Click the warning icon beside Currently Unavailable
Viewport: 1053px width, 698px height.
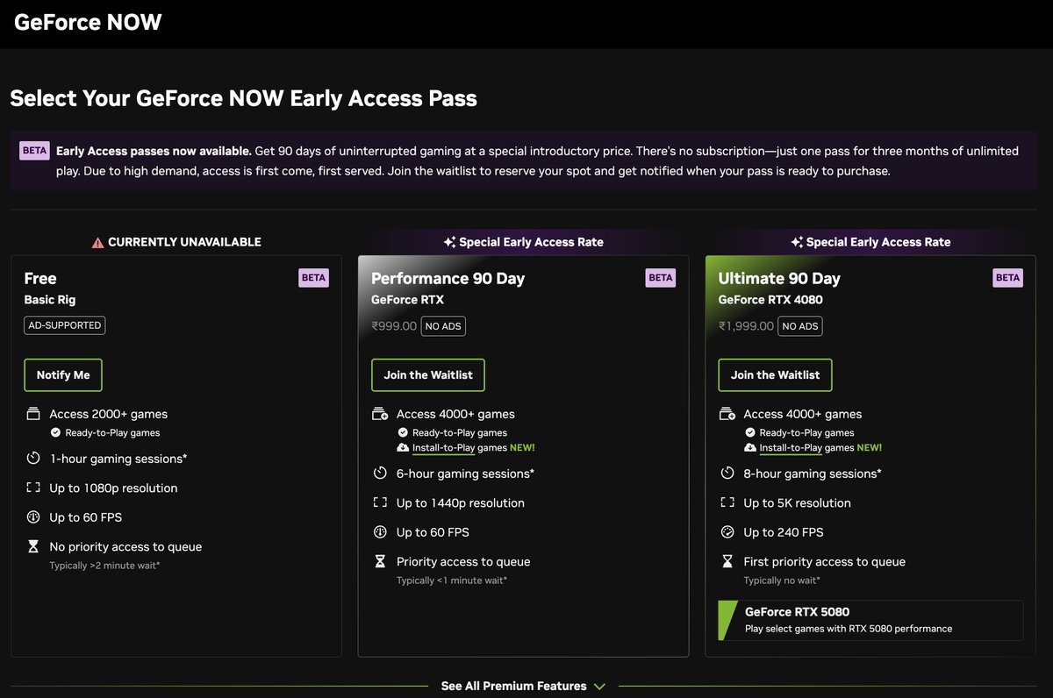pyautogui.click(x=97, y=242)
